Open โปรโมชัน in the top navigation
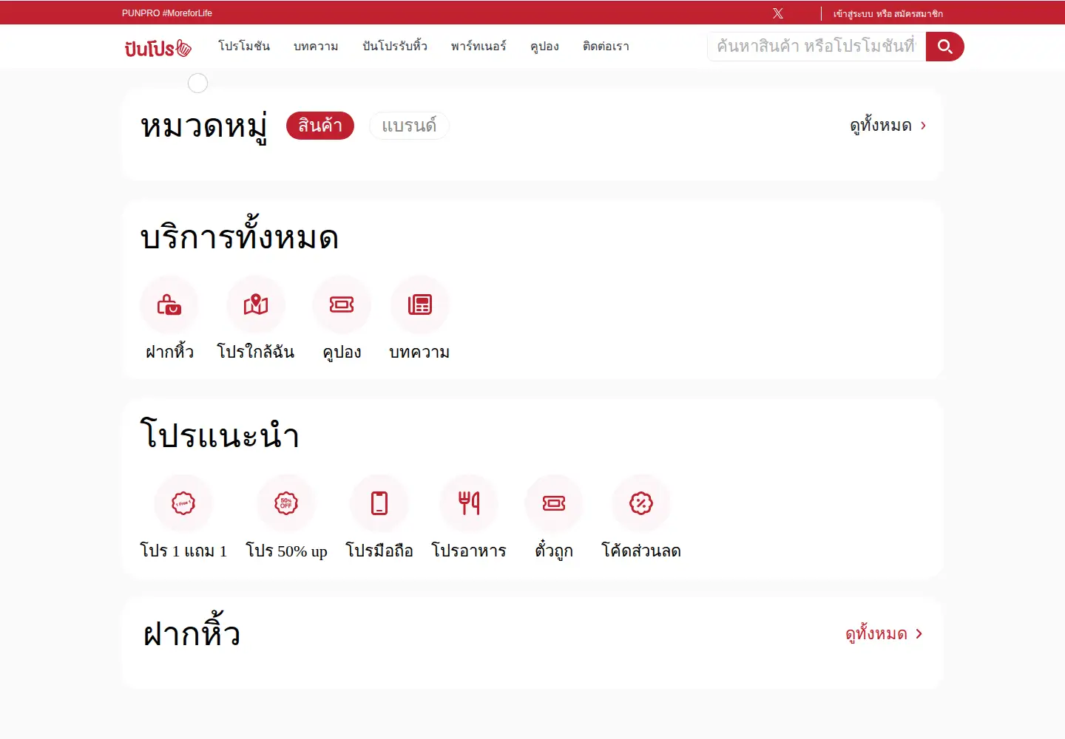The image size is (1065, 739). 244,47
